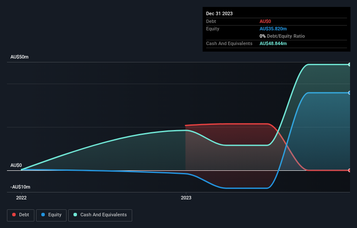The height and width of the screenshot is (228, 357).
Task: Click the red AU$0 debt value
Action: (265, 21)
